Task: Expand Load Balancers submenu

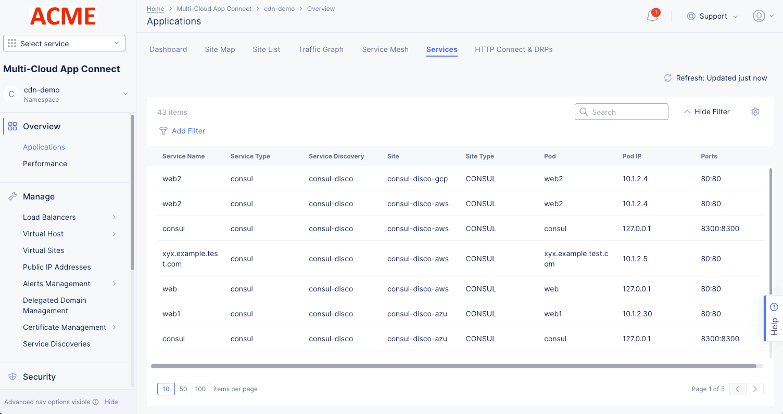Action: 114,217
